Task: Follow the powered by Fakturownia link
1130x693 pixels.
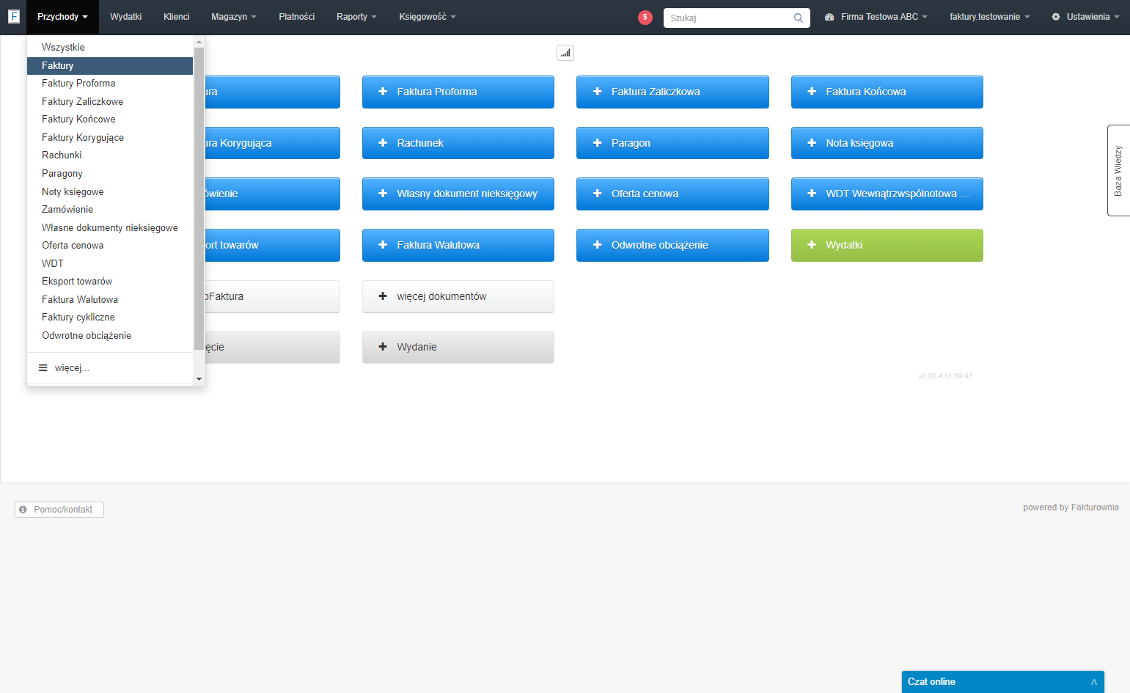Action: [x=1071, y=507]
